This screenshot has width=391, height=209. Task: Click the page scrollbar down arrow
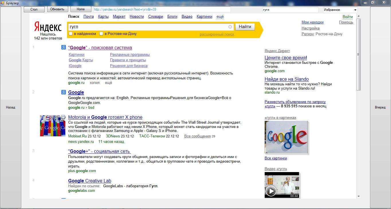[x=358, y=196]
